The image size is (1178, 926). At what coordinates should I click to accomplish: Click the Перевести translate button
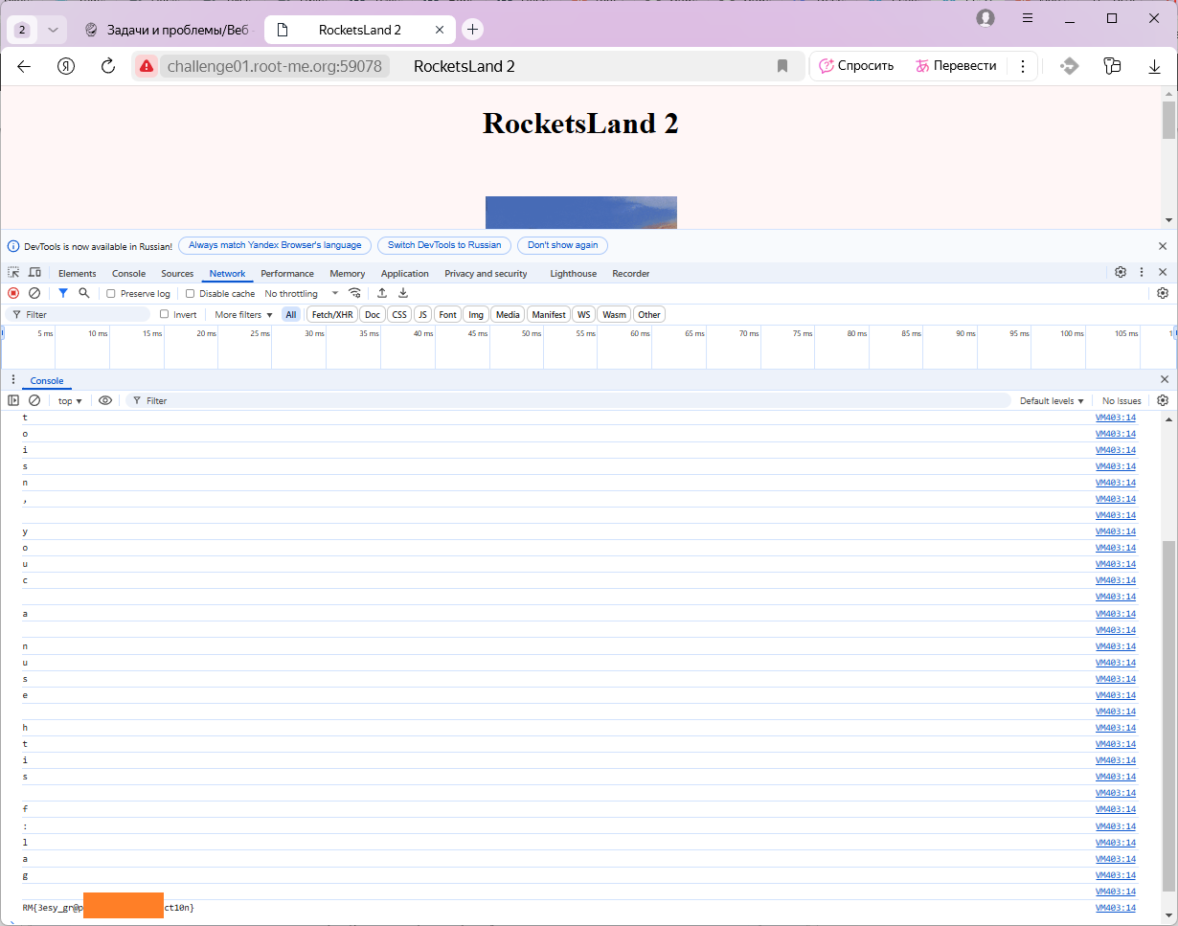pos(956,66)
